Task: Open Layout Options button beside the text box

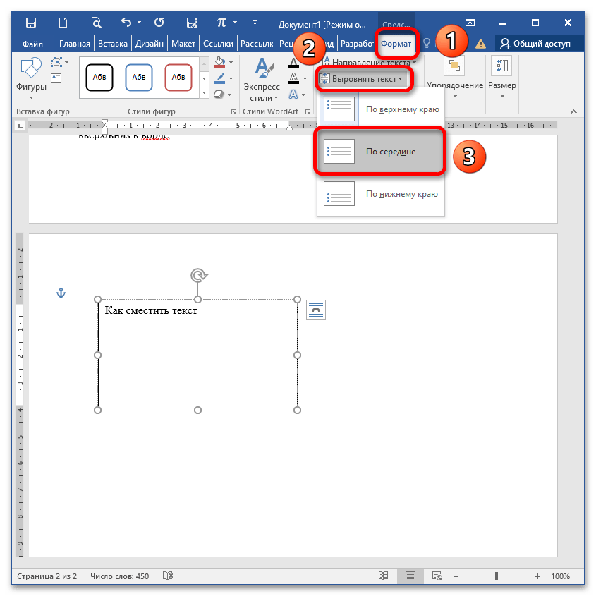Action: coord(315,310)
